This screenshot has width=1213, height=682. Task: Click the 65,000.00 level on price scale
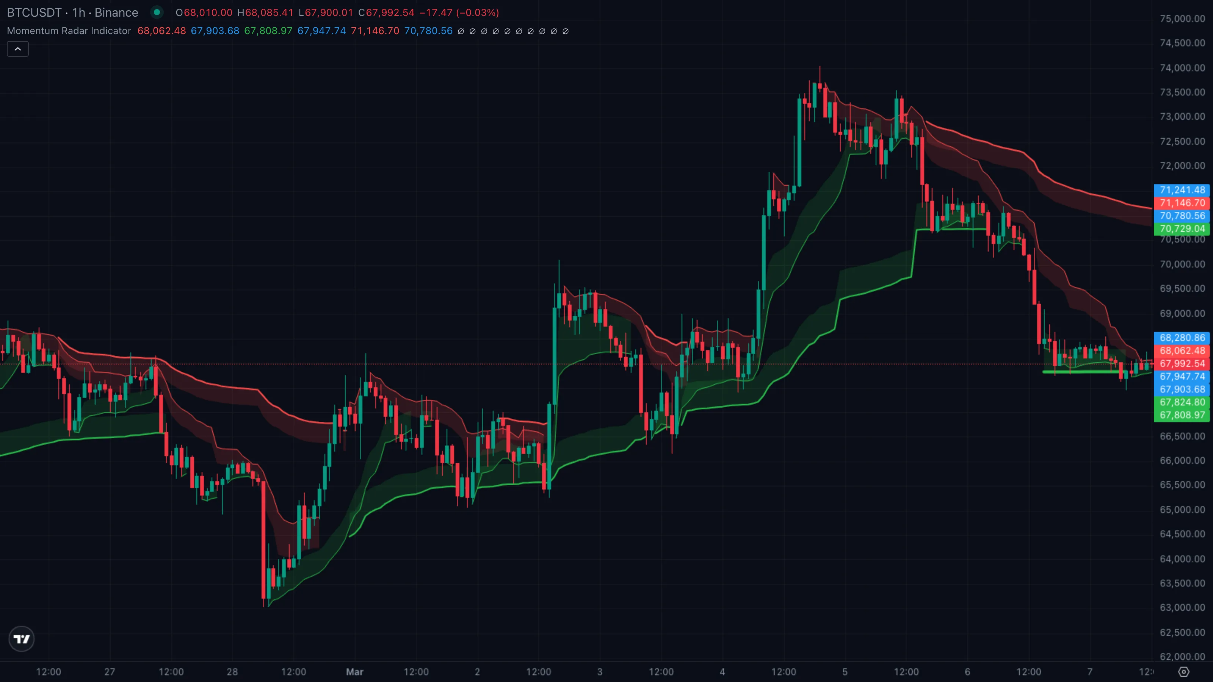pyautogui.click(x=1182, y=510)
